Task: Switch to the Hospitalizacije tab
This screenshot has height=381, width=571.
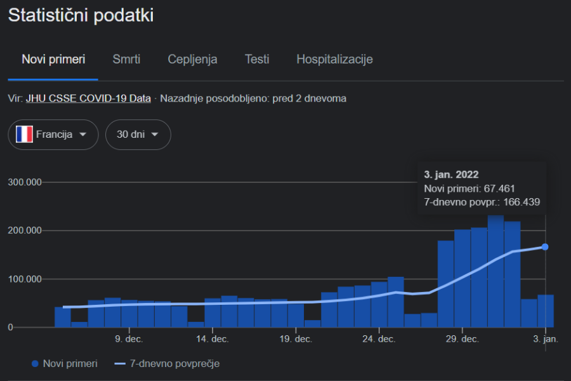Action: [334, 59]
